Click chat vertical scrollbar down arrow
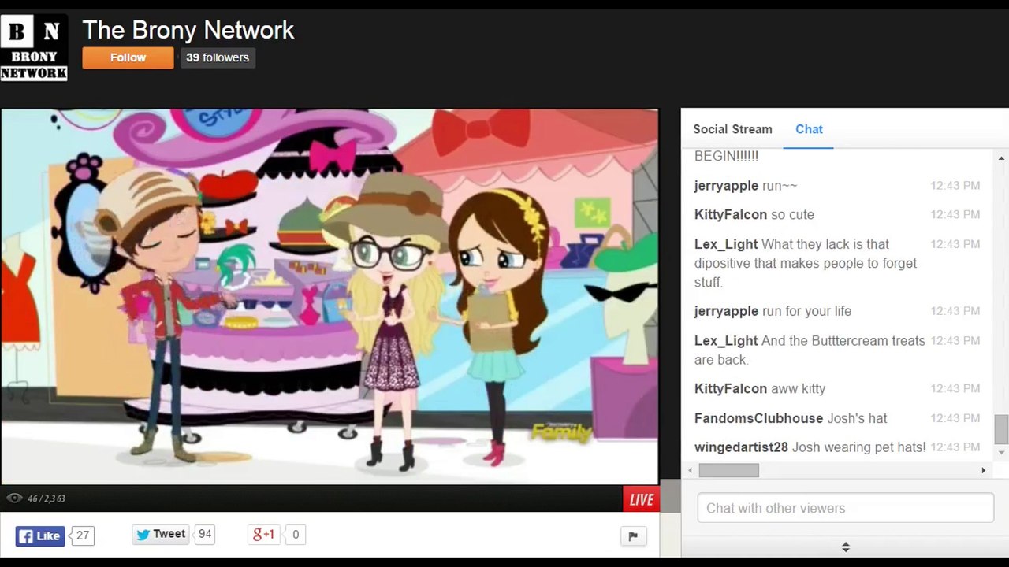This screenshot has height=567, width=1009. (x=1001, y=453)
